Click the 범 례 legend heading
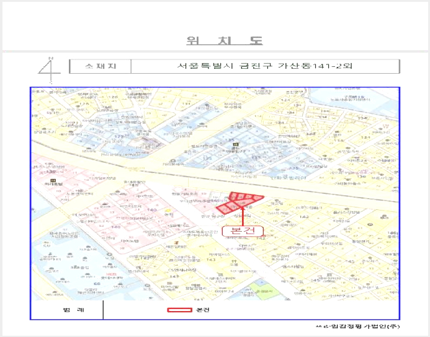Viewport: 430px width, 337px height. (73, 310)
